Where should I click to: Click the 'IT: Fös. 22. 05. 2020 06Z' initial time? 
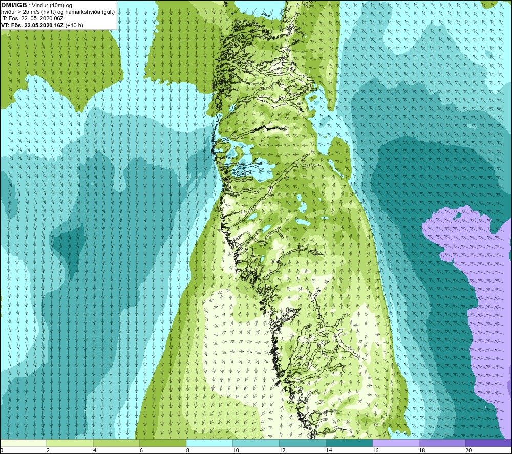[32, 18]
